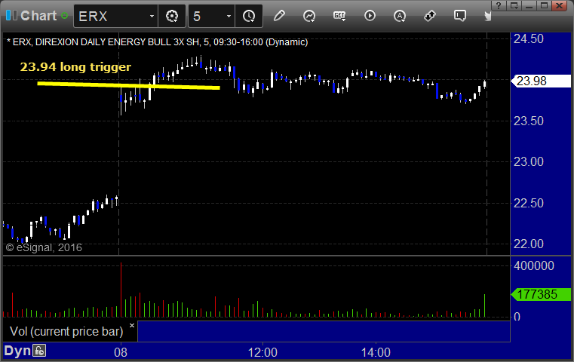Click the last green volume bar
The height and width of the screenshot is (362, 574).
[485, 305]
